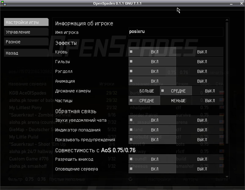This screenshot has height=190, width=245.
Task: Set Анимация to ВКЛ
Action: click(152, 81)
